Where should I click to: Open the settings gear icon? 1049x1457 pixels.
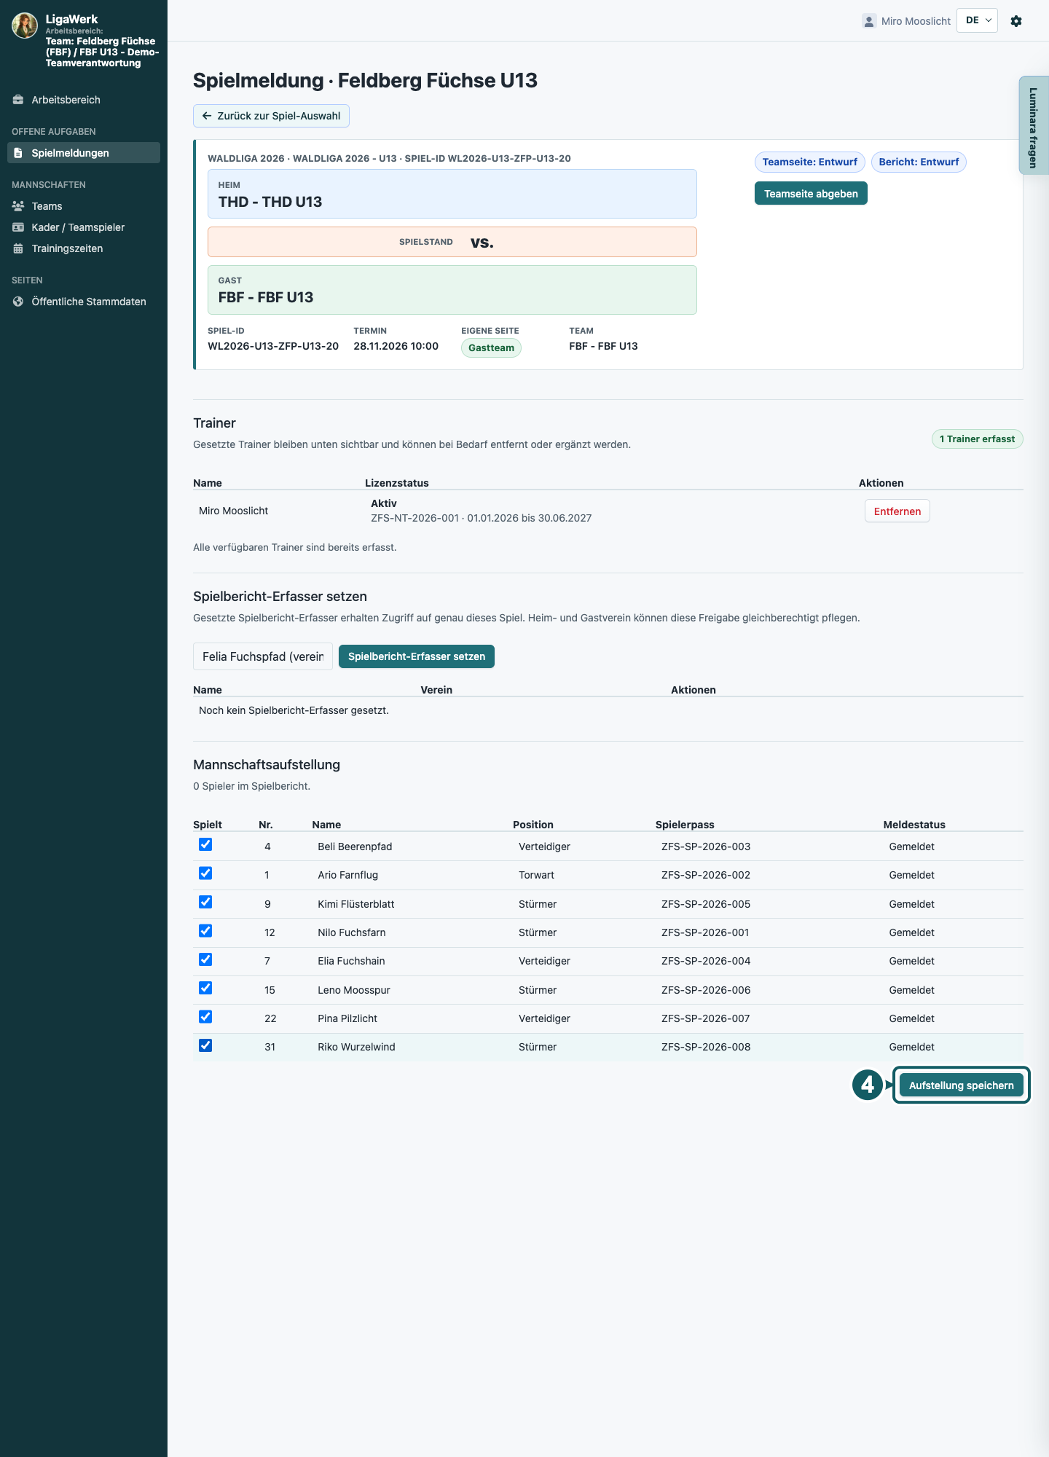point(1016,21)
